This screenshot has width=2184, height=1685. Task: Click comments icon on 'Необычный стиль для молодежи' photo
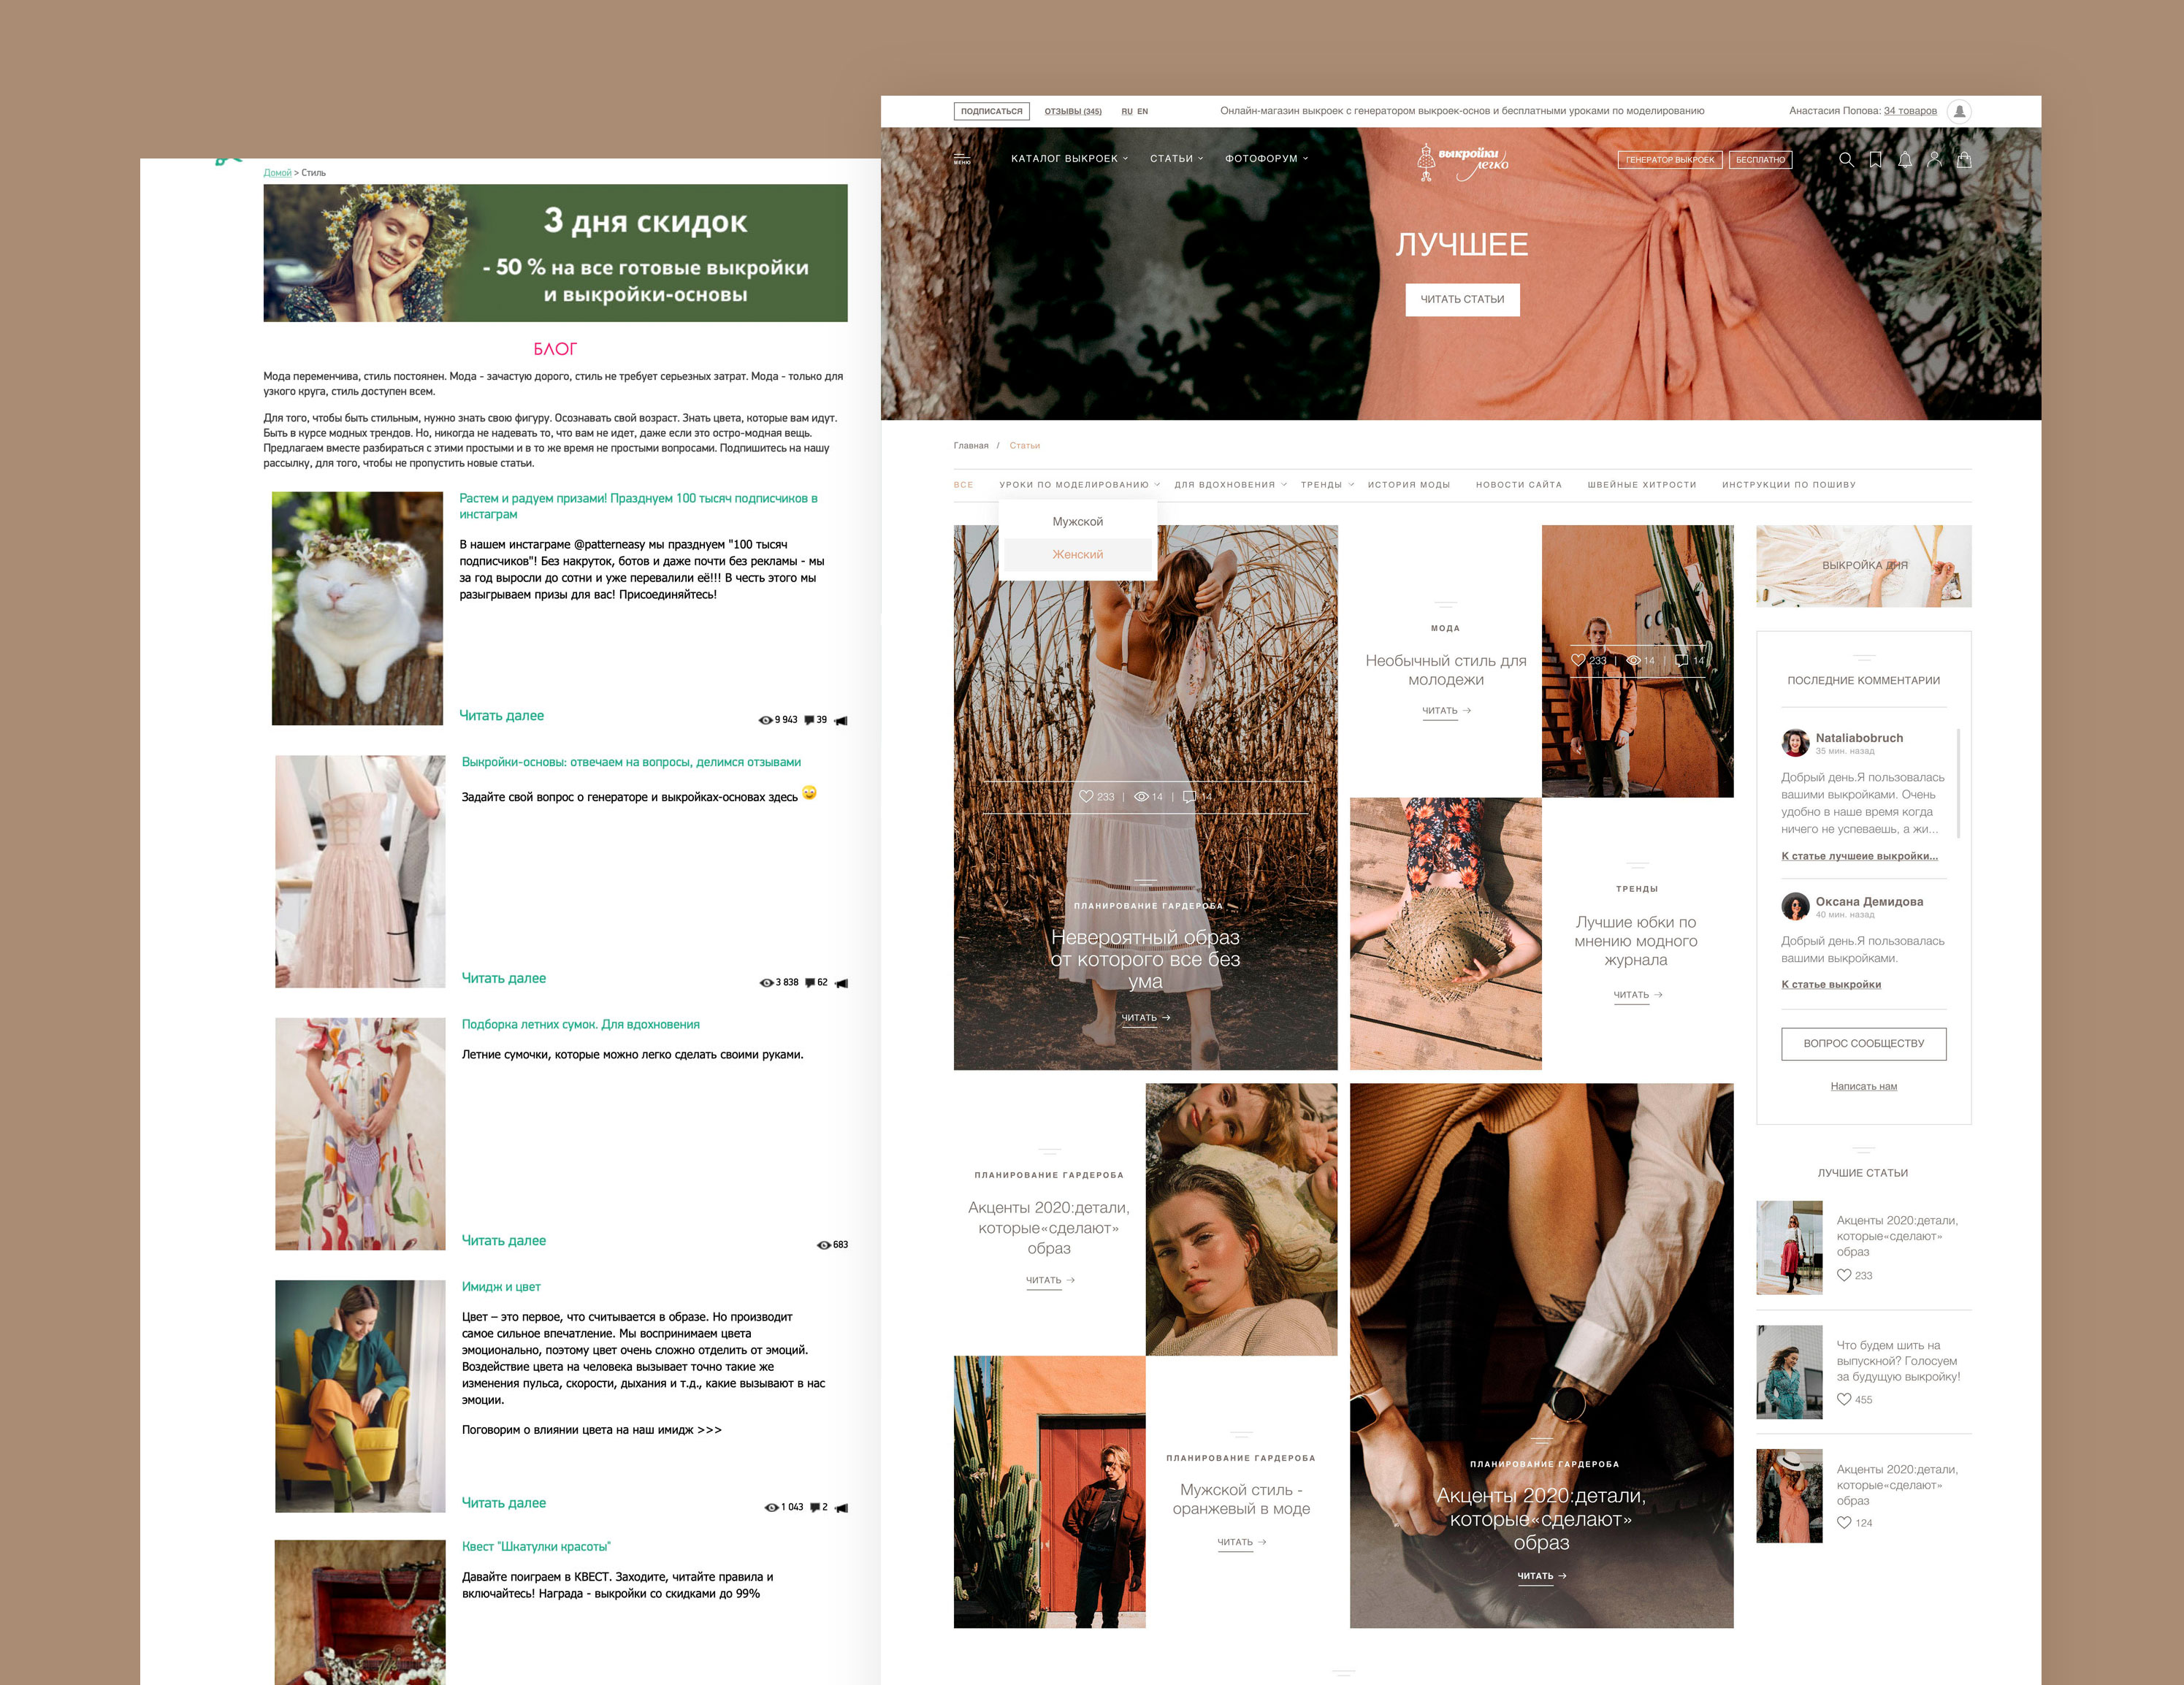1682,660
